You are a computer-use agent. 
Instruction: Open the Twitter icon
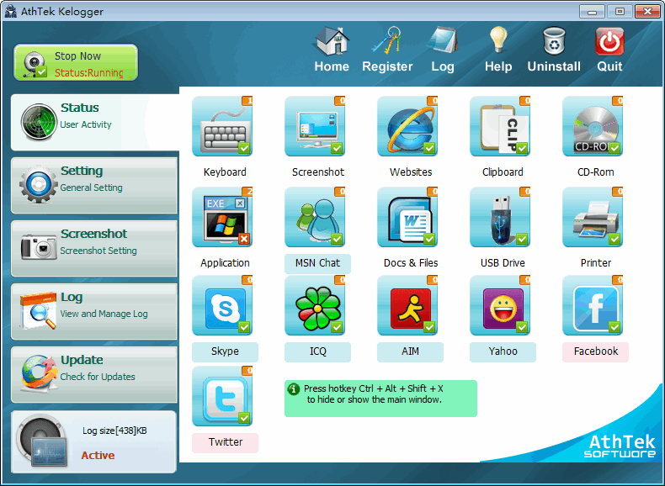coord(222,396)
